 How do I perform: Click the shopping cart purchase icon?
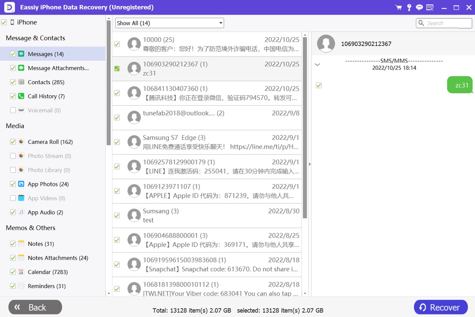(x=398, y=7)
